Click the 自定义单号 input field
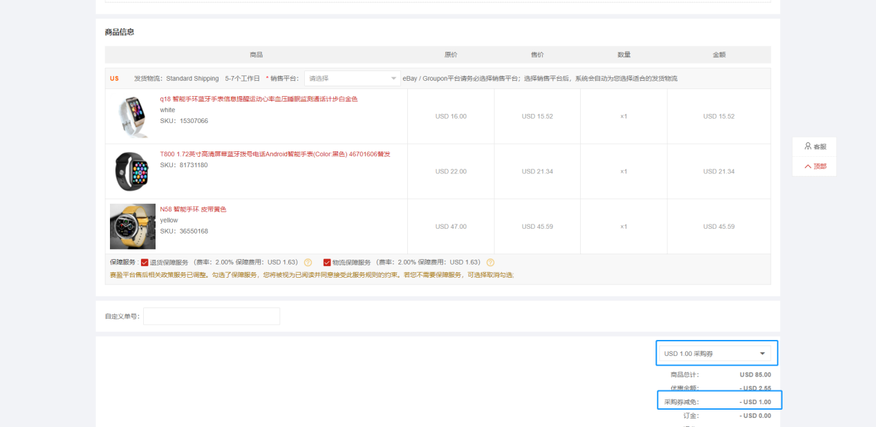 click(211, 316)
